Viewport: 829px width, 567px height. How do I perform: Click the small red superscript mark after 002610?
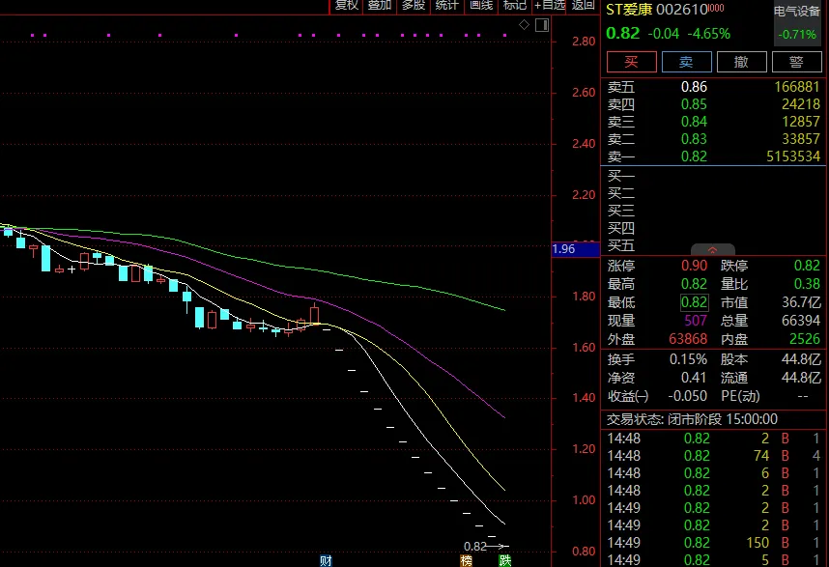tap(716, 7)
